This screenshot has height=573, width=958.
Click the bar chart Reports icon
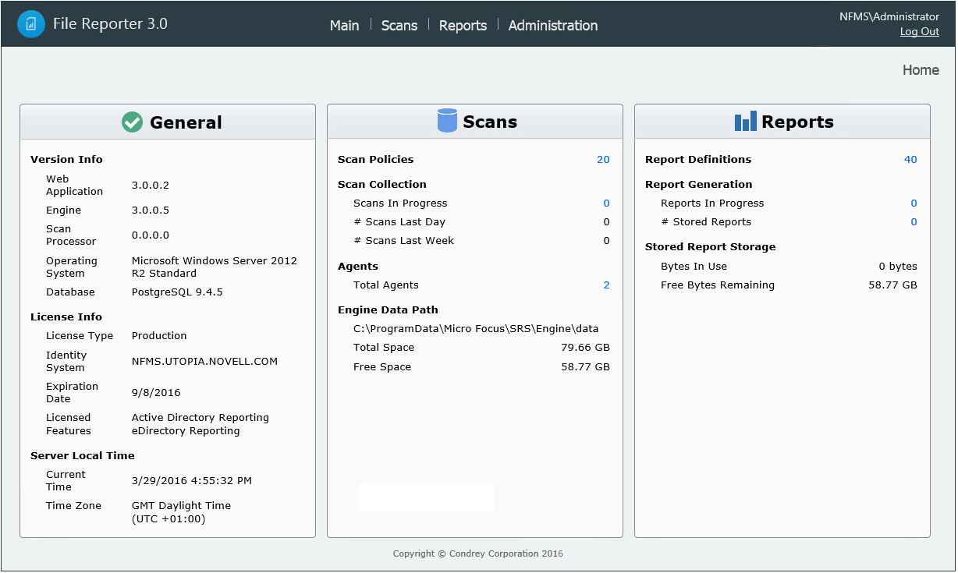[x=746, y=122]
